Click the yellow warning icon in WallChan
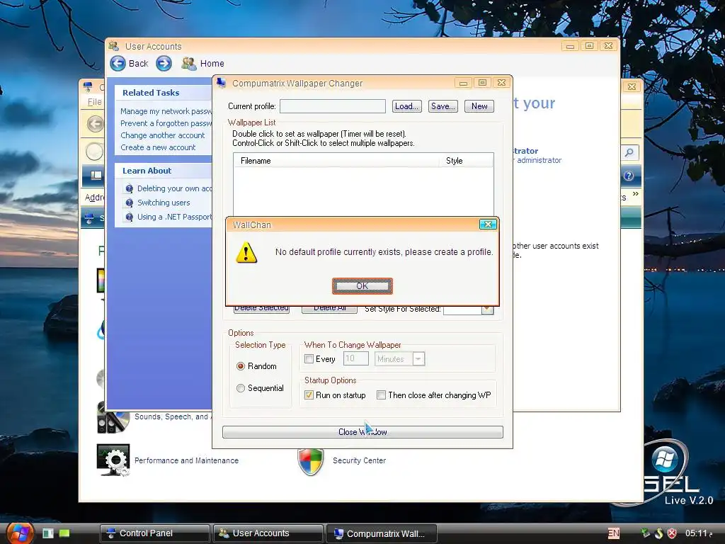725x544 pixels. tap(246, 253)
